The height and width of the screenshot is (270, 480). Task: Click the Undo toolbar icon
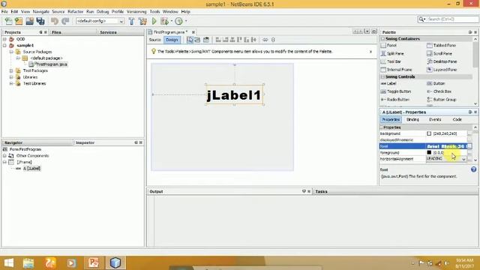click(55, 21)
